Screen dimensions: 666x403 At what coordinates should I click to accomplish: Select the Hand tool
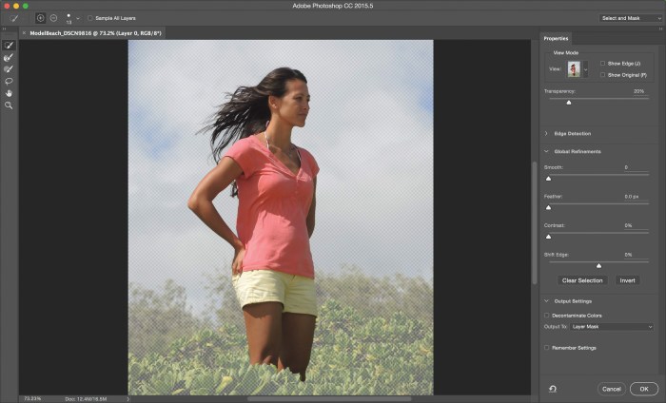9,93
